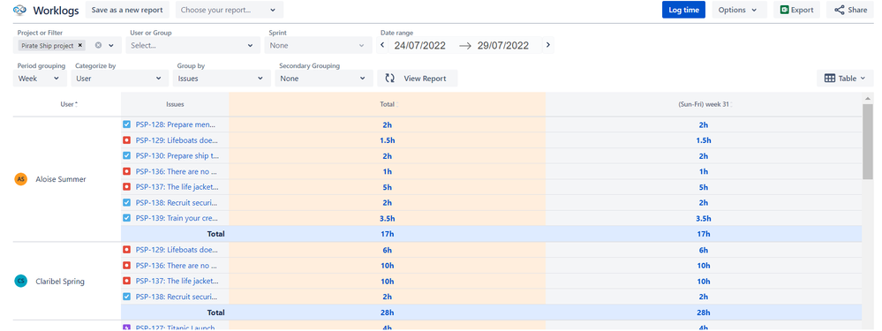Click the Share button
Image resolution: width=882 pixels, height=331 pixels.
tap(850, 10)
